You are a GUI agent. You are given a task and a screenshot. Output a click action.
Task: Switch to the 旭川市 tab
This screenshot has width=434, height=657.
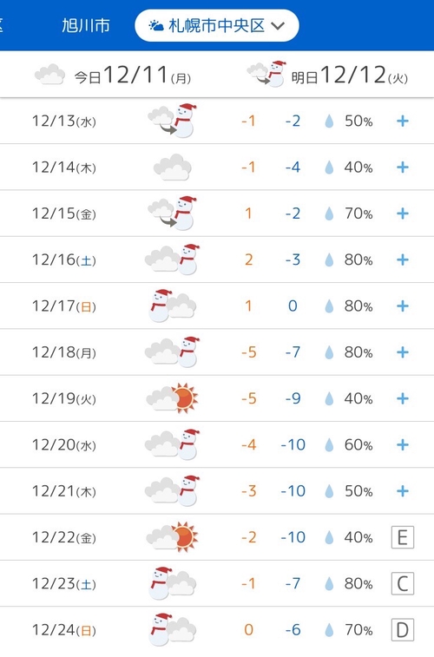pos(86,25)
